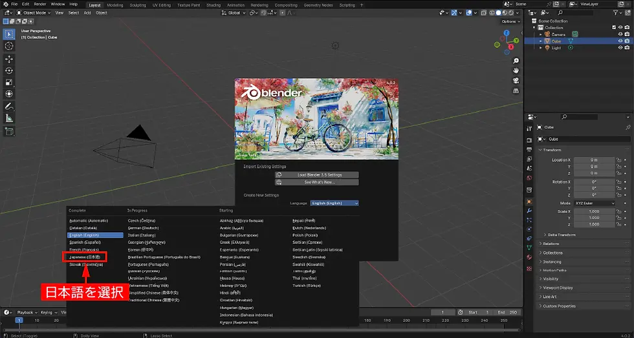
Task: Hide the Light using its eye icon
Action: pos(620,48)
